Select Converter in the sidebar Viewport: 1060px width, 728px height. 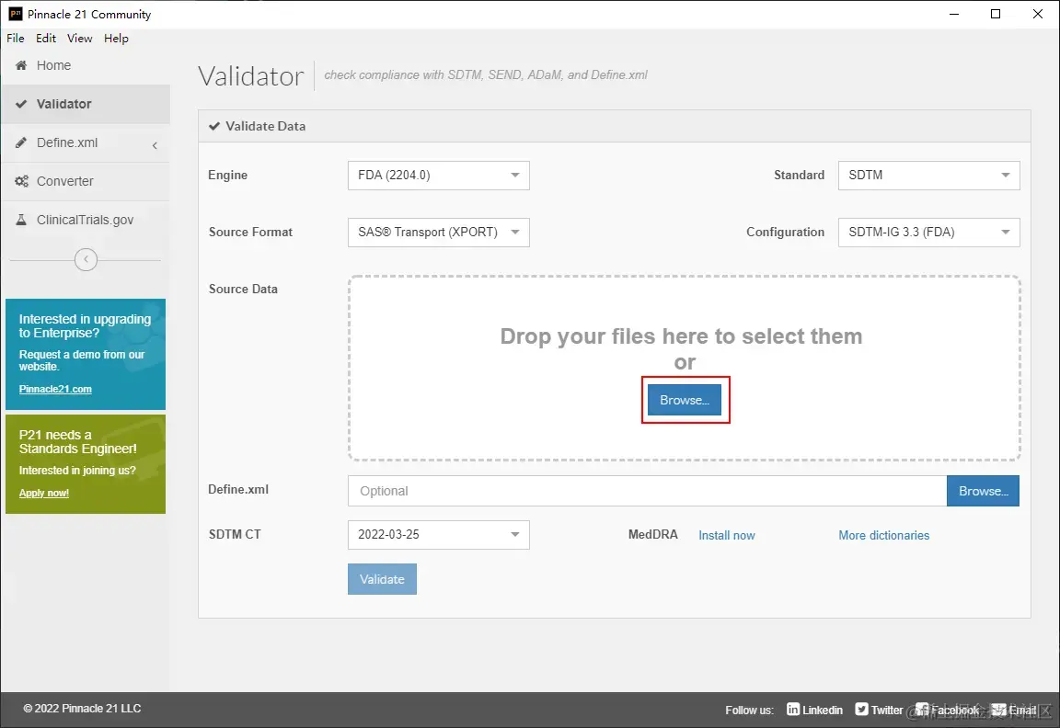pyautogui.click(x=86, y=181)
